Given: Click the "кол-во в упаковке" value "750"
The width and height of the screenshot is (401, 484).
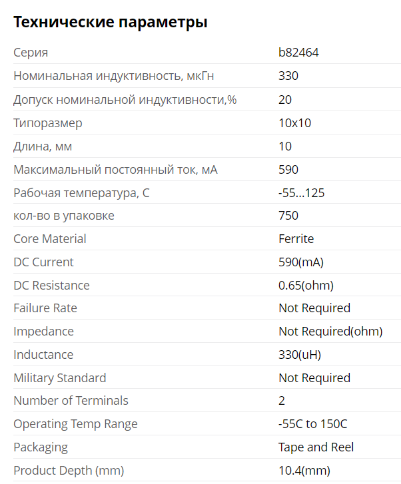Looking at the screenshot, I should coord(288,216).
